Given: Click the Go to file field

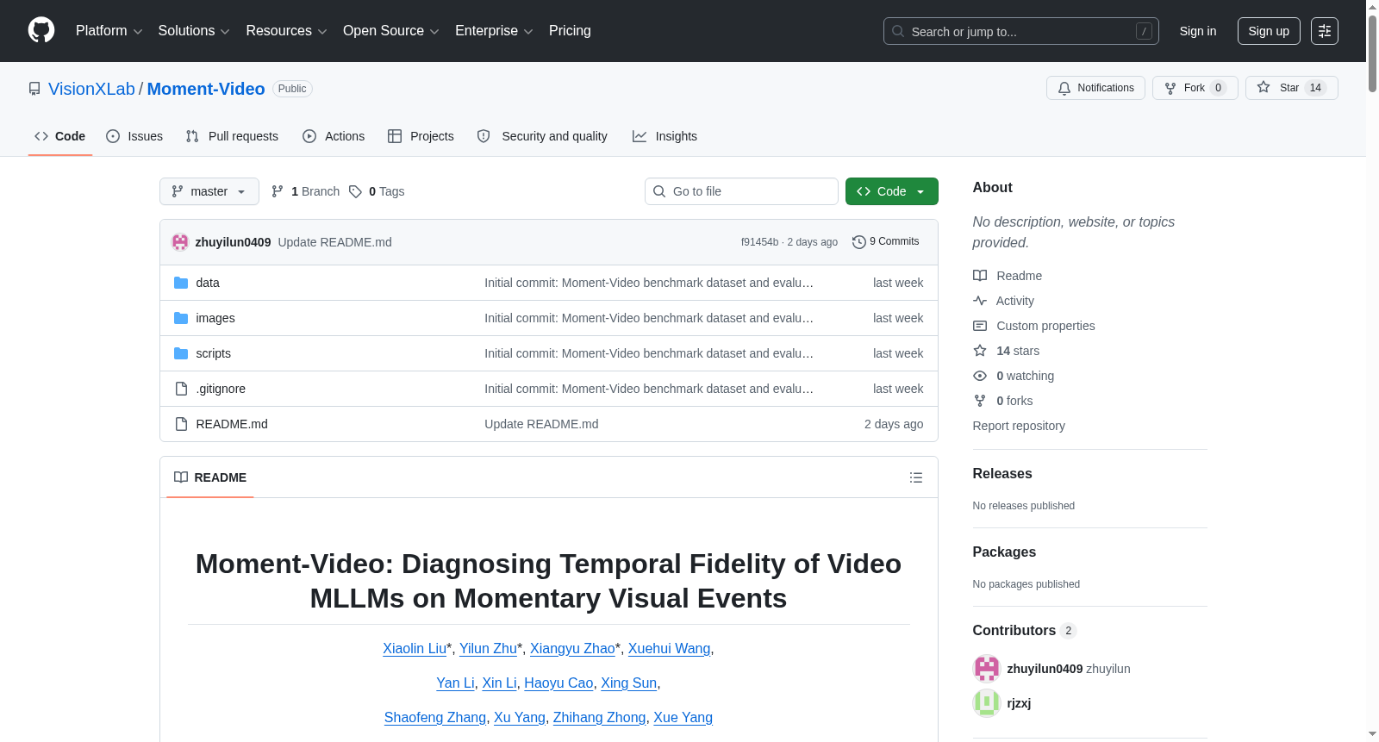Looking at the screenshot, I should [x=741, y=191].
